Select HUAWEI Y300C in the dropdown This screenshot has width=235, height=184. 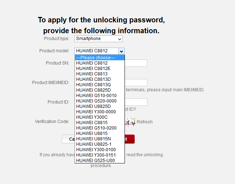click(x=99, y=117)
